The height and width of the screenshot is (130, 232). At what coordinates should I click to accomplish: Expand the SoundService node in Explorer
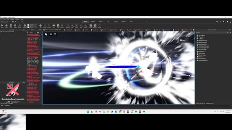[x=196, y=59]
